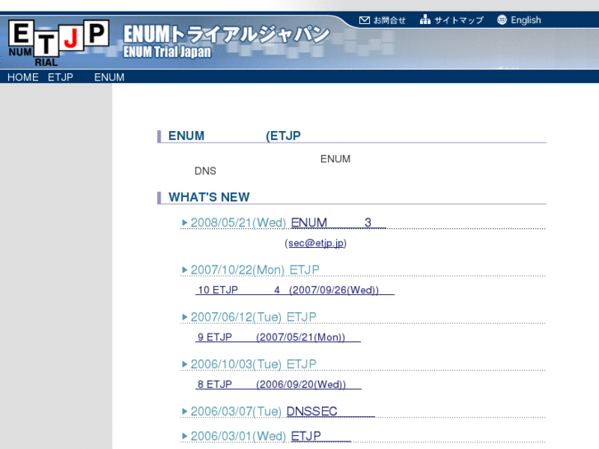Open the ETJP navigation menu item
Viewport: 599px width, 449px height.
[60, 77]
